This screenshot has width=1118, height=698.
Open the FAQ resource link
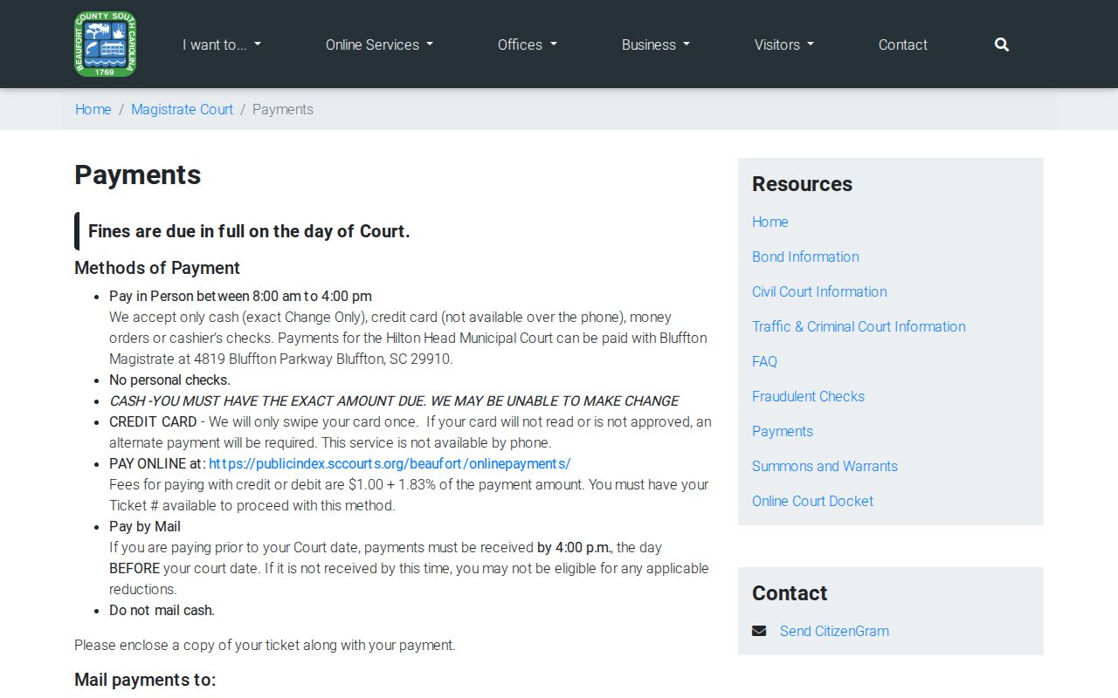click(764, 361)
